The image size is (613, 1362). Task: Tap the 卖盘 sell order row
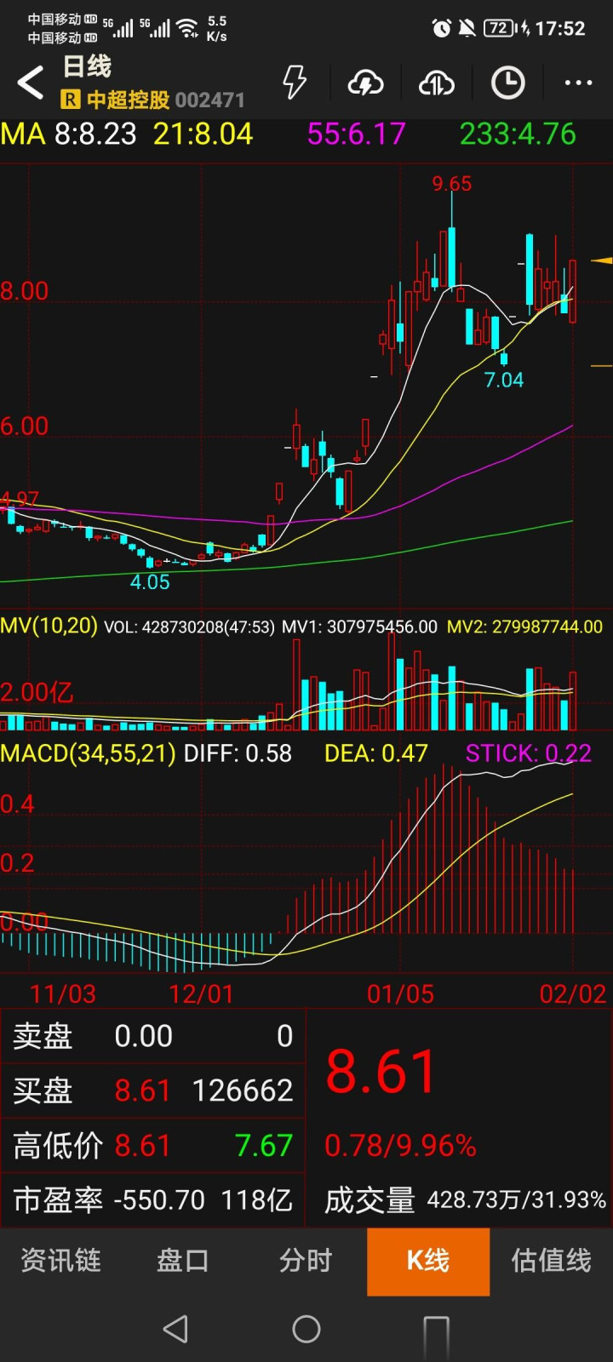[x=153, y=1036]
